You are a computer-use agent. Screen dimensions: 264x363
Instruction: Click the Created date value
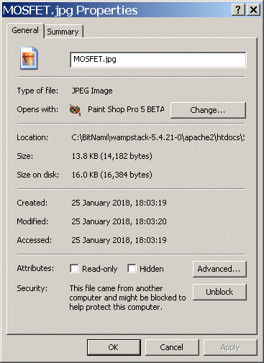[119, 203]
